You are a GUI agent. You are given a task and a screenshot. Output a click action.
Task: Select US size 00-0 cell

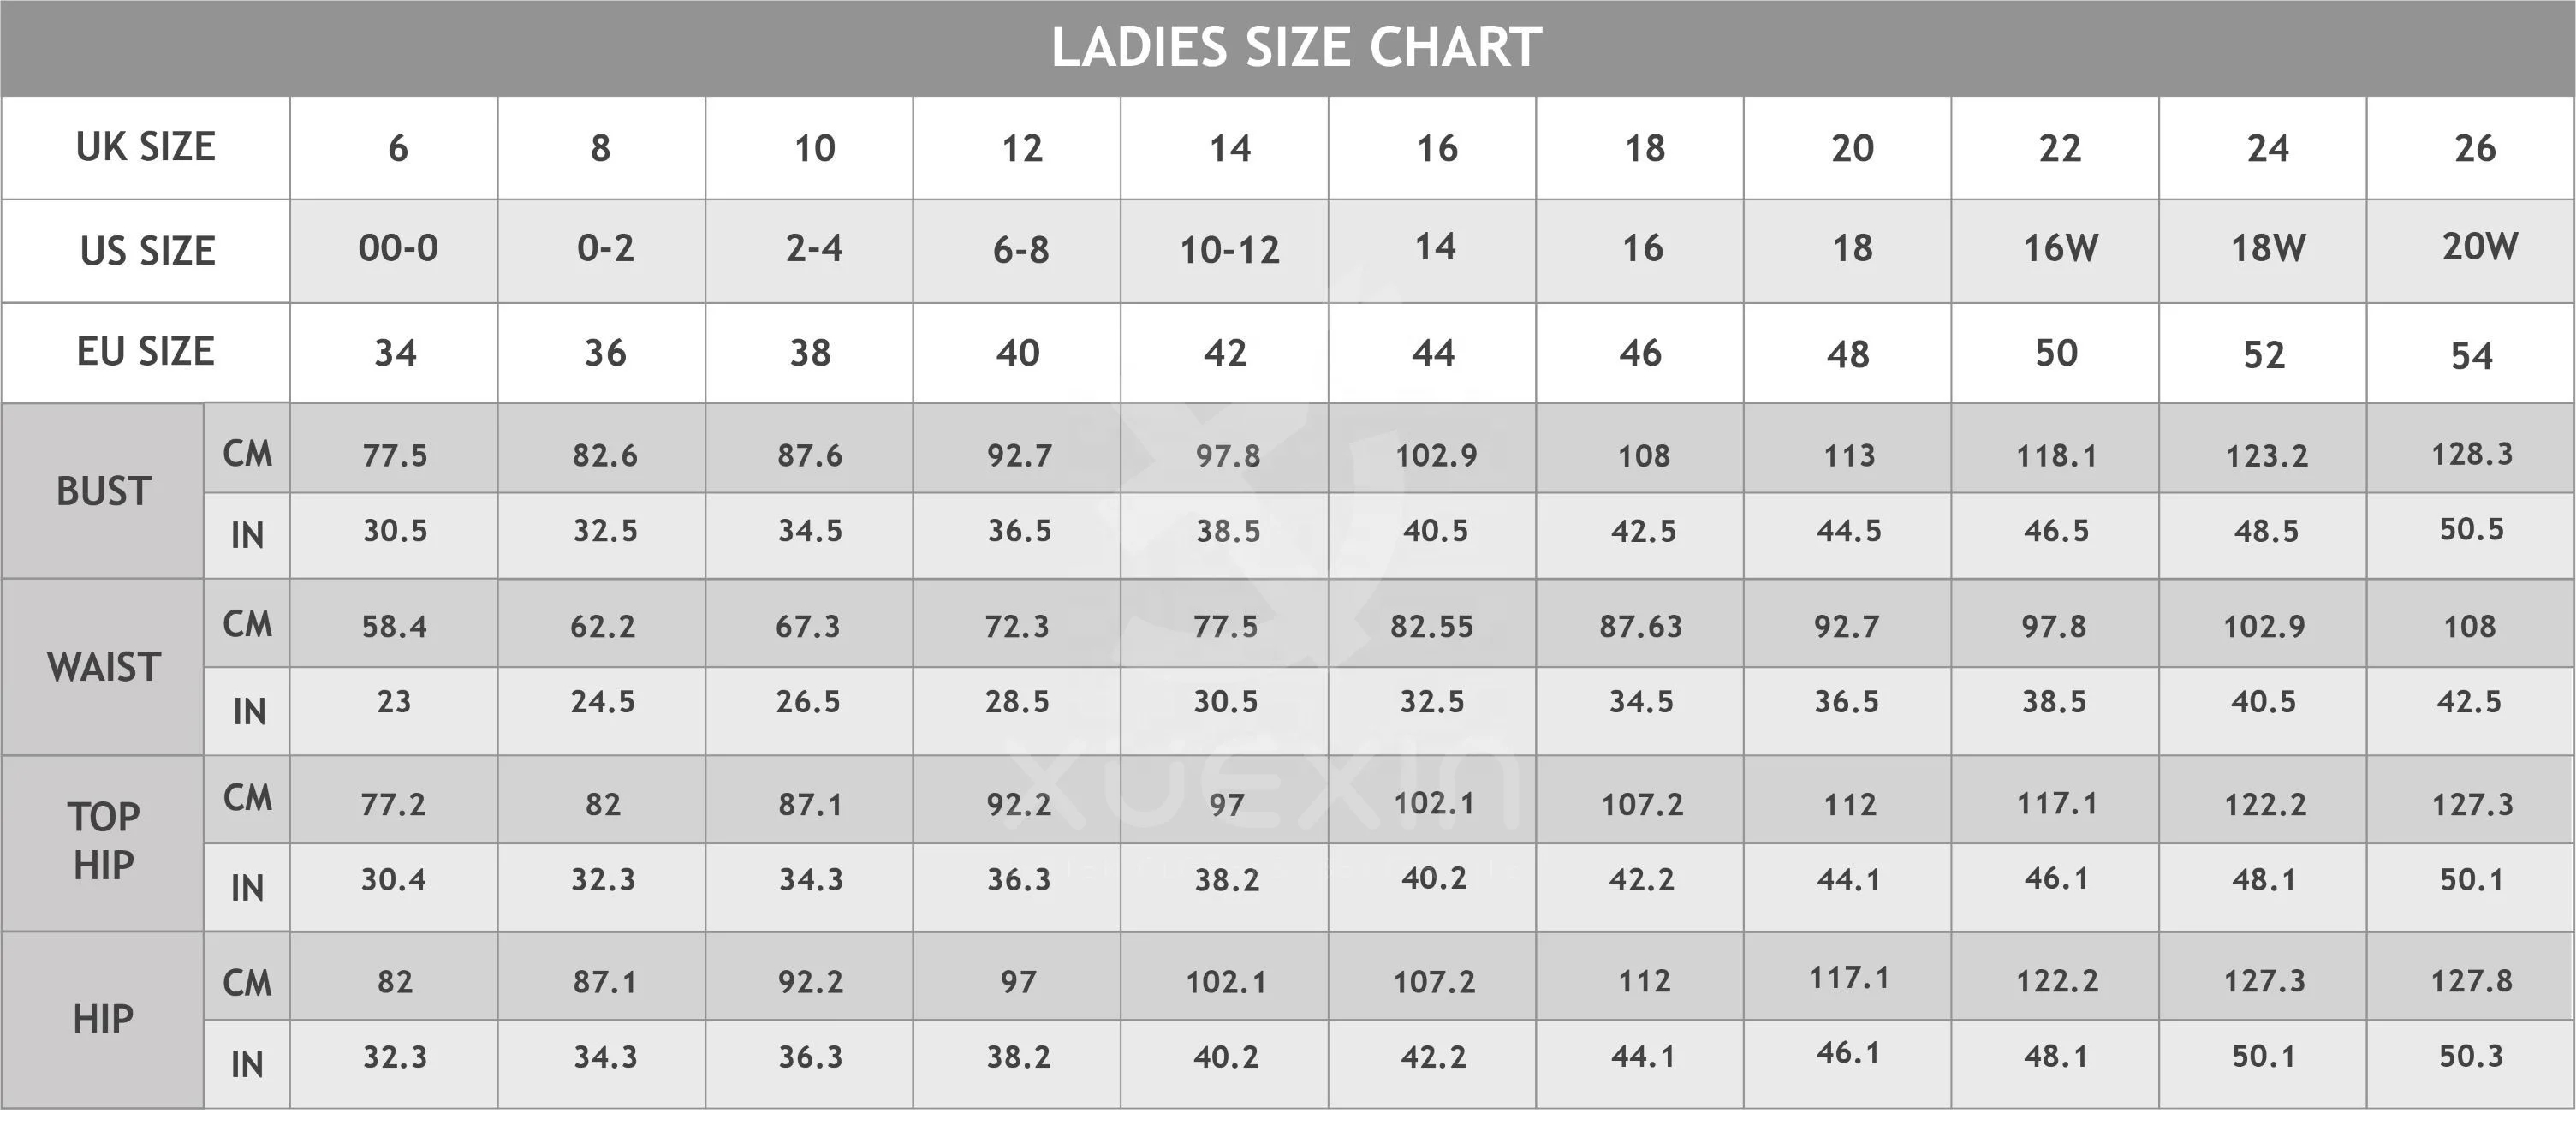coord(394,251)
